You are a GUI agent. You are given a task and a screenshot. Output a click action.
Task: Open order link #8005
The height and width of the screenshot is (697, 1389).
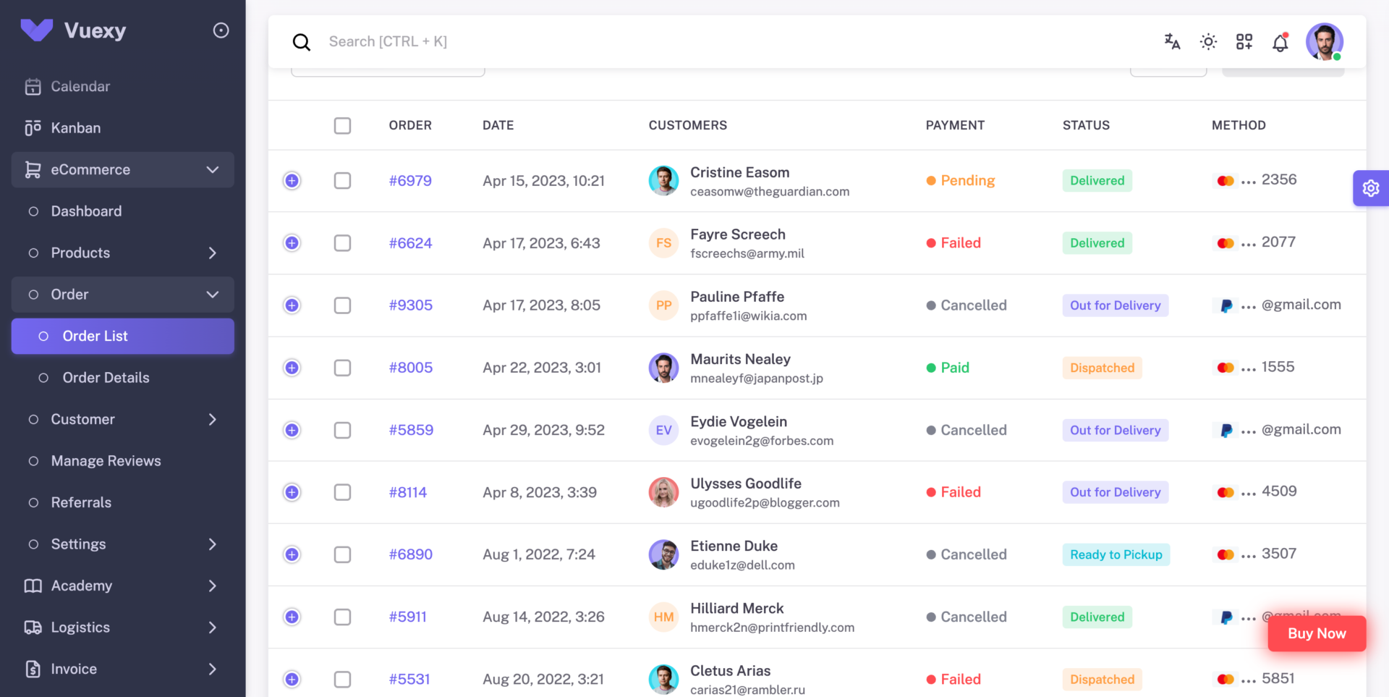[x=411, y=368]
